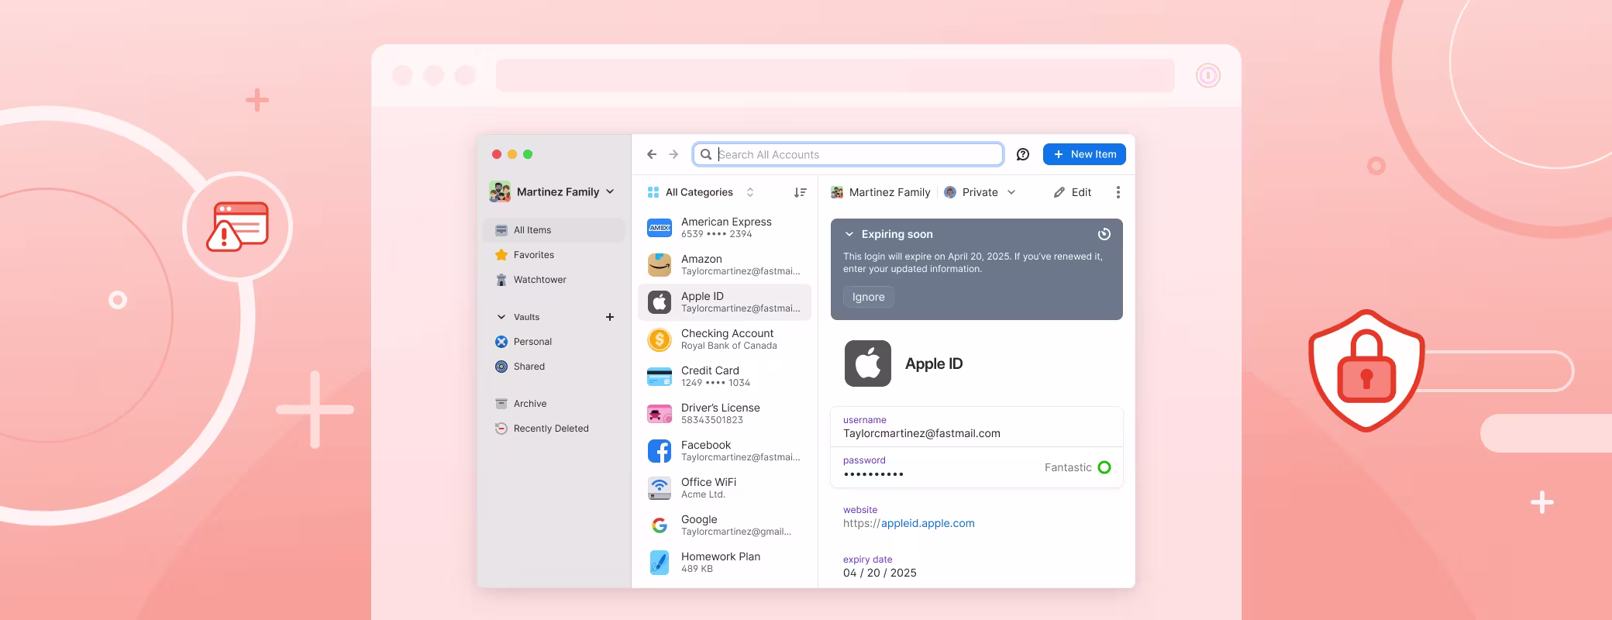Select the Office WiFi entry text
This screenshot has width=1612, height=620.
[709, 488]
